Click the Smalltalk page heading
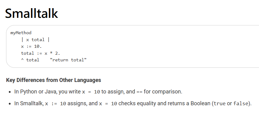 pyautogui.click(x=32, y=13)
